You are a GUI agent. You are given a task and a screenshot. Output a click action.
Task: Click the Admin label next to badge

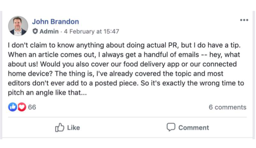pos(49,31)
